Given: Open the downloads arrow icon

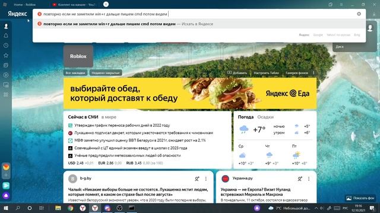Looking at the screenshot, I should tap(374, 14).
